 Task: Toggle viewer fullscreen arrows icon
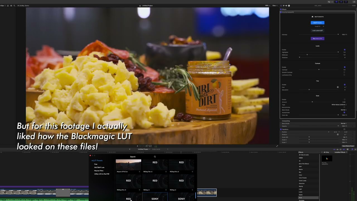[277, 146]
